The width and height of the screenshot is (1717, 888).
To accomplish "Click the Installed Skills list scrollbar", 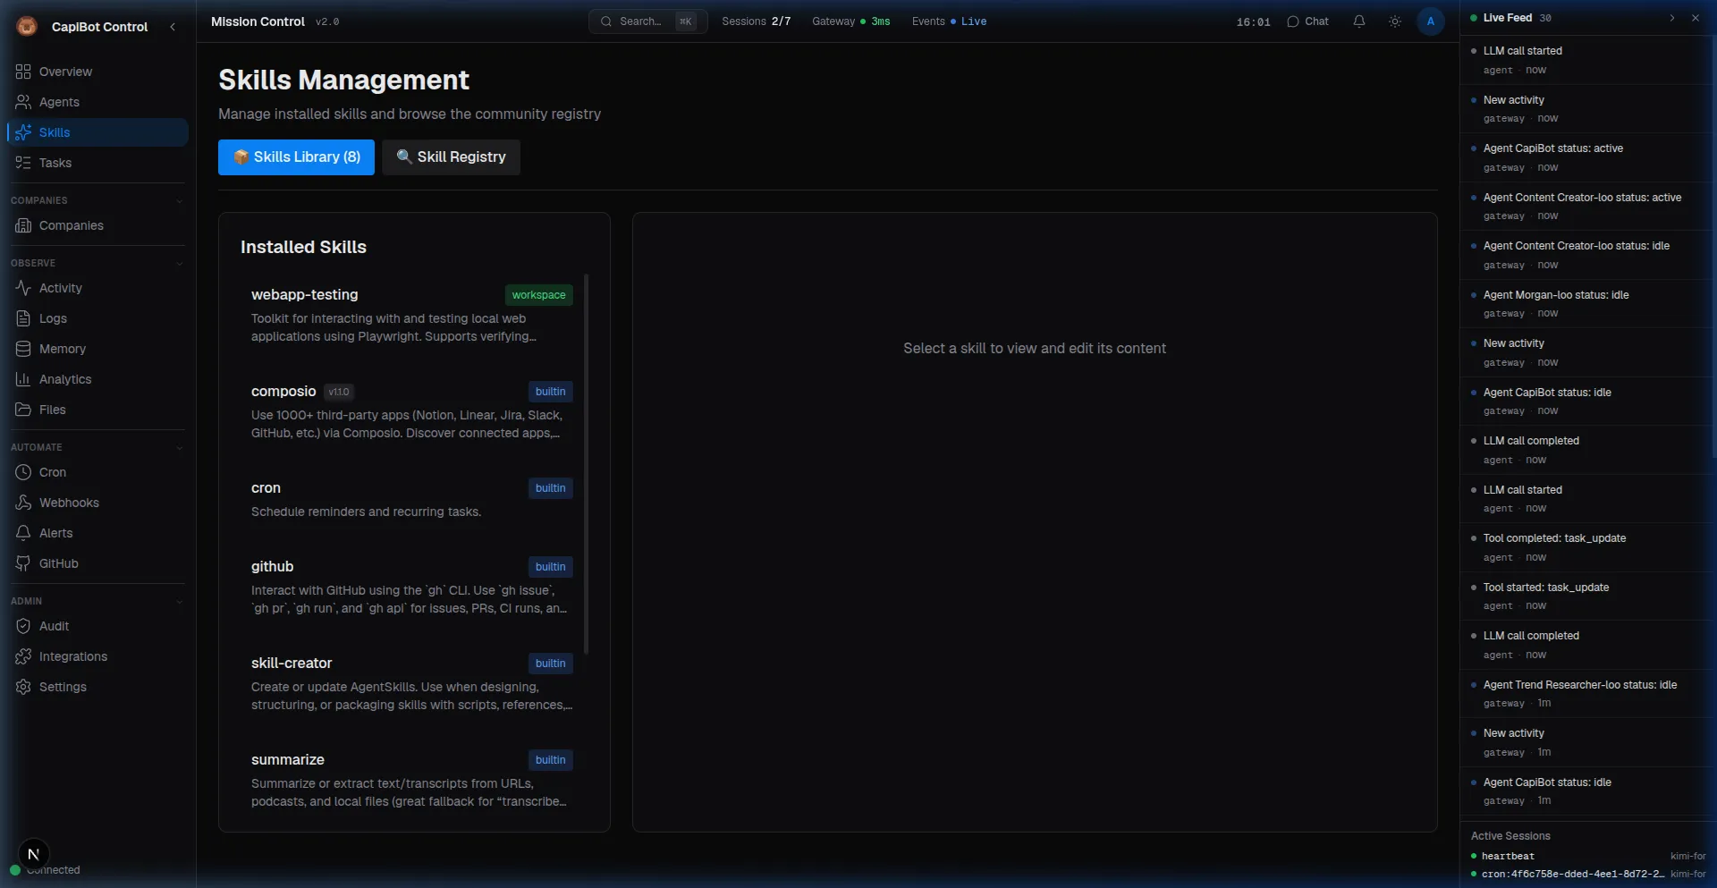I will click(x=587, y=463).
